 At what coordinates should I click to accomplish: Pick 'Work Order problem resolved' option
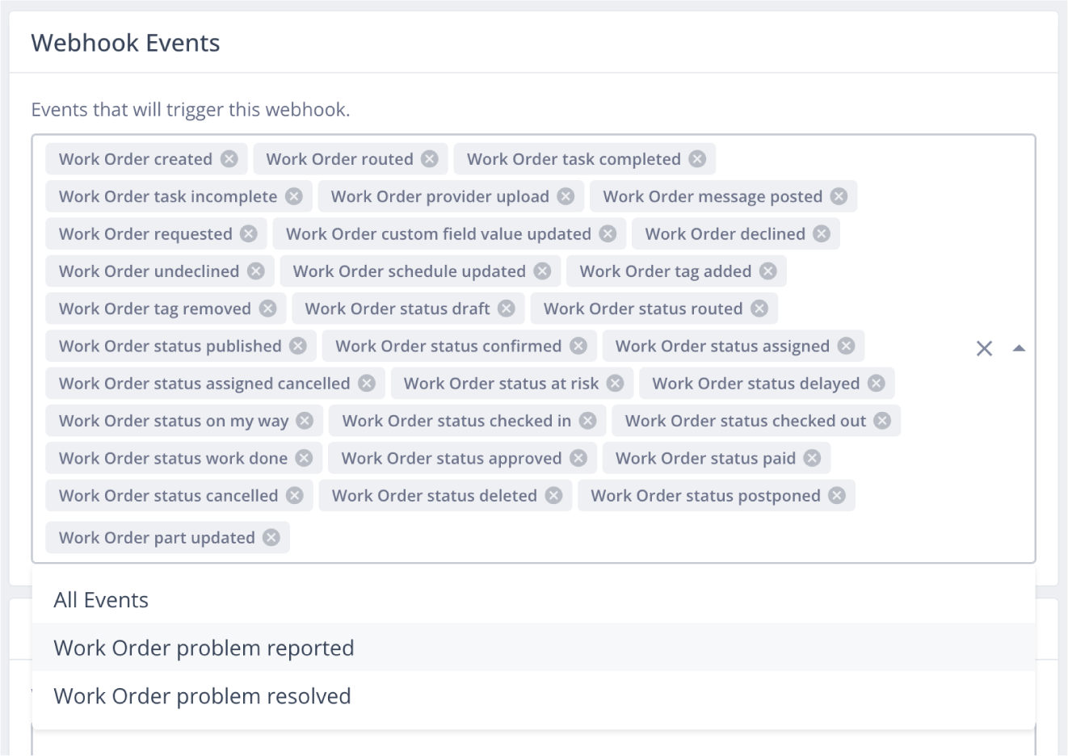click(202, 696)
